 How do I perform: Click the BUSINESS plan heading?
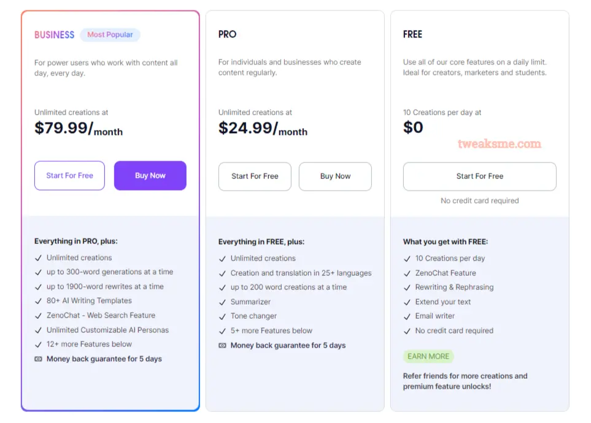(x=54, y=35)
